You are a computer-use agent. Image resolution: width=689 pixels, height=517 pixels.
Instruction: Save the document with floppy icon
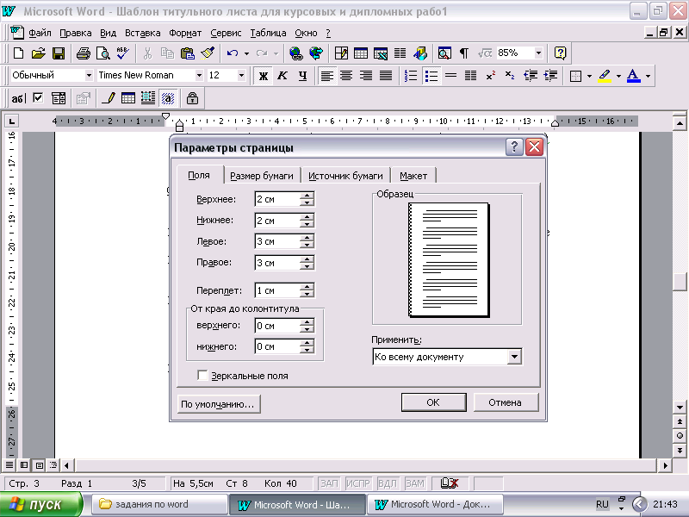click(59, 53)
